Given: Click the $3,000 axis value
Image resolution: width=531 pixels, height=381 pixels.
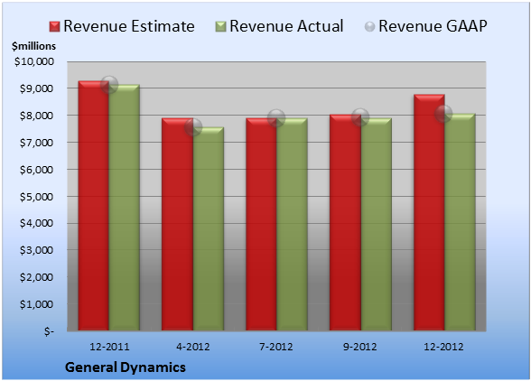Looking at the screenshot, I should tap(36, 250).
